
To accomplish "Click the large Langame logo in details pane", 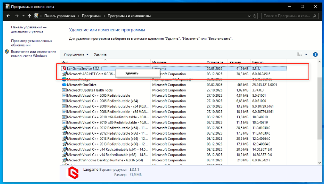I will click(73, 173).
